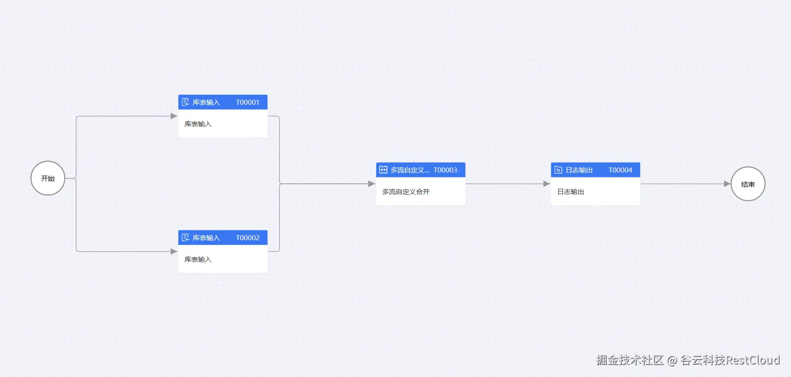The width and height of the screenshot is (791, 377).
Task: Click the 日志输出 body text in node T00004
Action: click(571, 192)
